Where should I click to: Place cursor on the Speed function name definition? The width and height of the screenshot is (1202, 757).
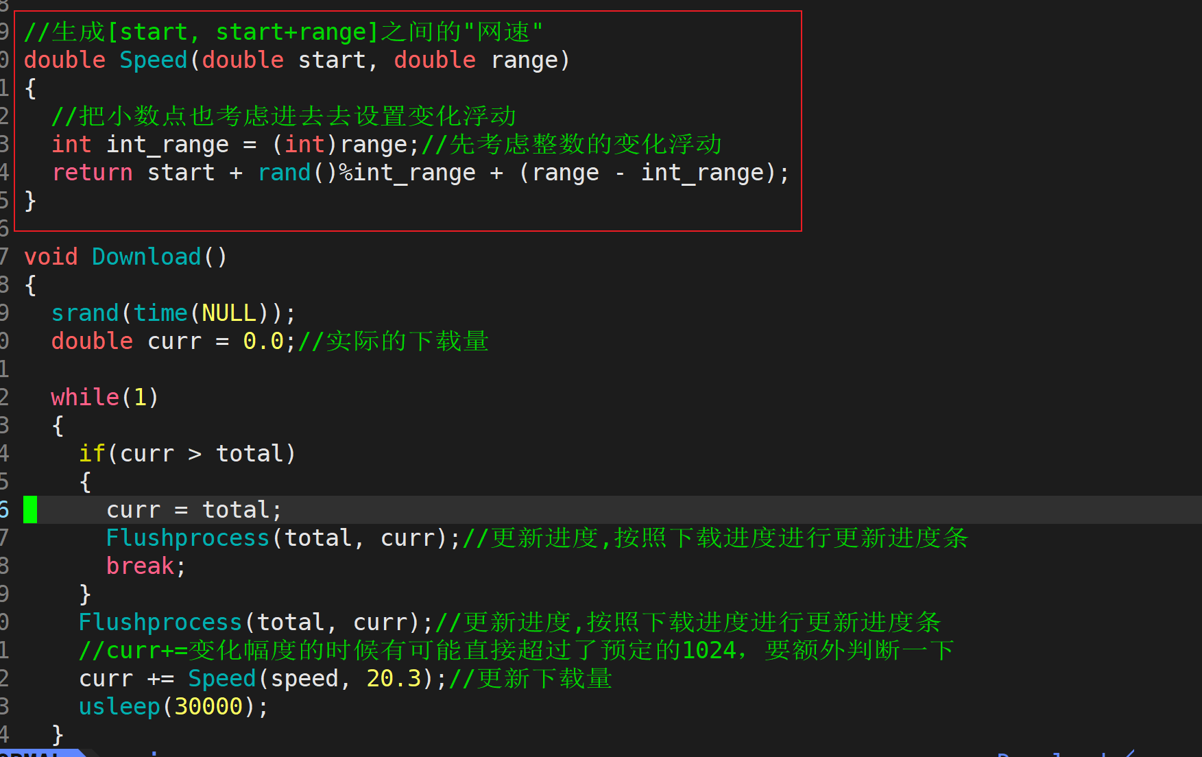(x=154, y=60)
